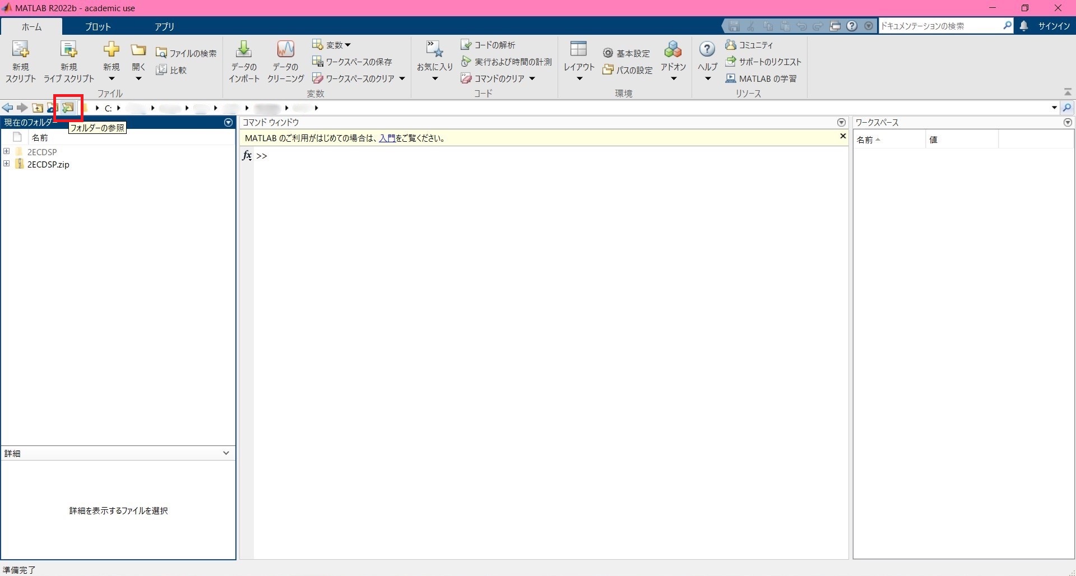This screenshot has height=576, width=1076.
Task: Click データのインポート import data
Action: point(244,62)
